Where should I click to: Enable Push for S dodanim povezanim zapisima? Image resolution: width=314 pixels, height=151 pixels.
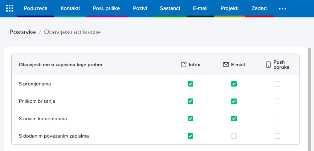pos(277,136)
